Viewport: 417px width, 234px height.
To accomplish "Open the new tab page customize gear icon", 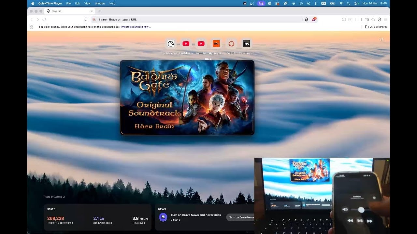I will click(x=382, y=40).
